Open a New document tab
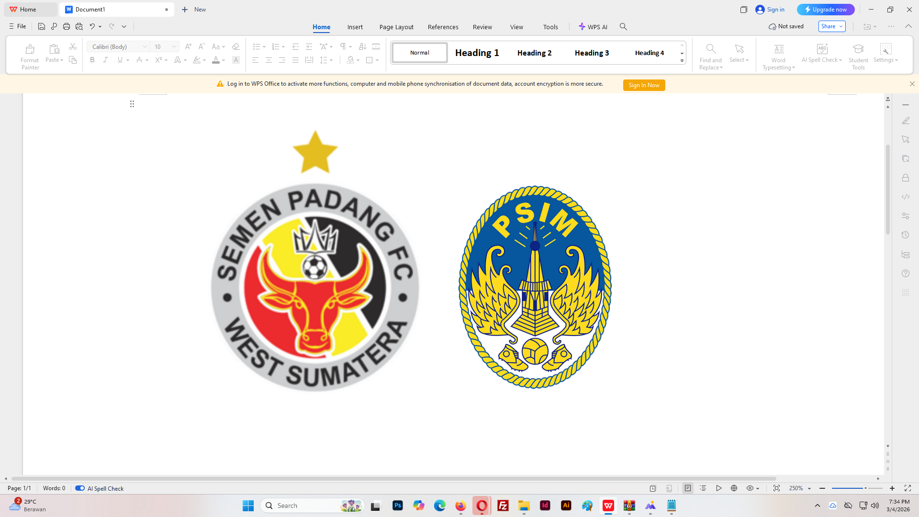Viewport: 919px width, 517px height. [194, 10]
